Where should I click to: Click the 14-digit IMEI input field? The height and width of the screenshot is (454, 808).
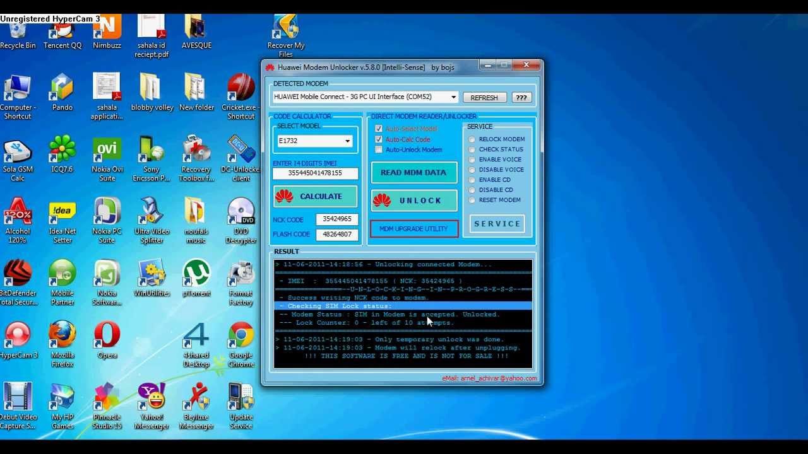pyautogui.click(x=315, y=173)
